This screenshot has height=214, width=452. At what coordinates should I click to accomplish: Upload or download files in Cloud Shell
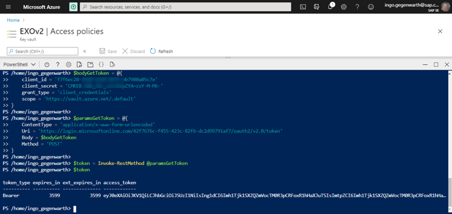point(80,64)
